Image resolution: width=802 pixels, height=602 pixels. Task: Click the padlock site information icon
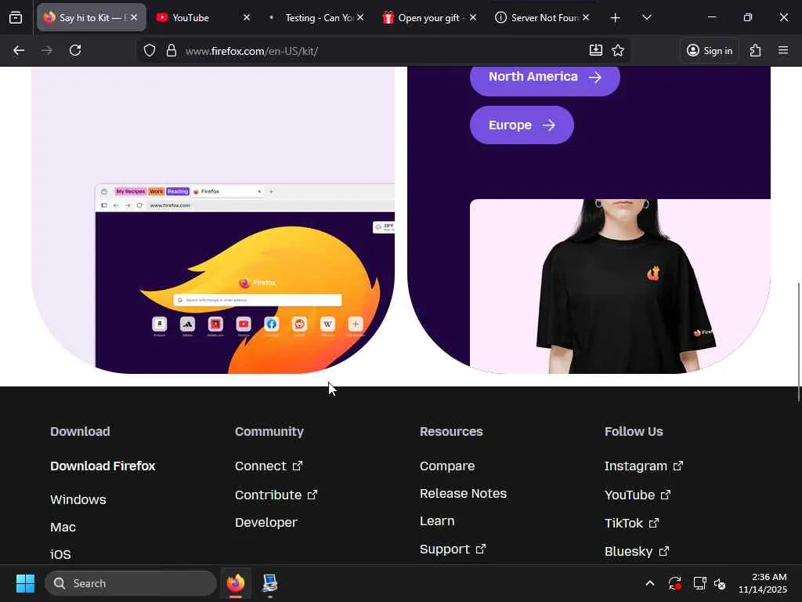[172, 50]
